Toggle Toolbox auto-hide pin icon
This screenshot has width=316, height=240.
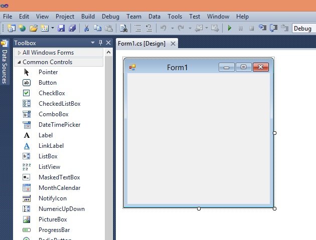pyautogui.click(x=100, y=43)
